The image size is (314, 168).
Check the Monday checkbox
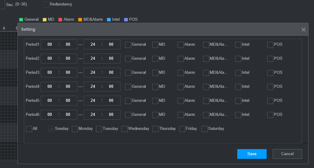[75, 129]
